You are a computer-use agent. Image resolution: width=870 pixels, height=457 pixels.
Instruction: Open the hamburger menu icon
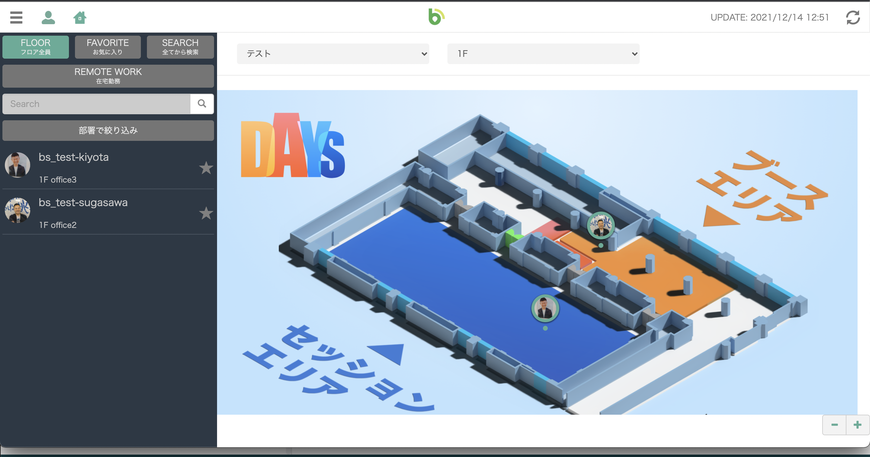pyautogui.click(x=16, y=18)
